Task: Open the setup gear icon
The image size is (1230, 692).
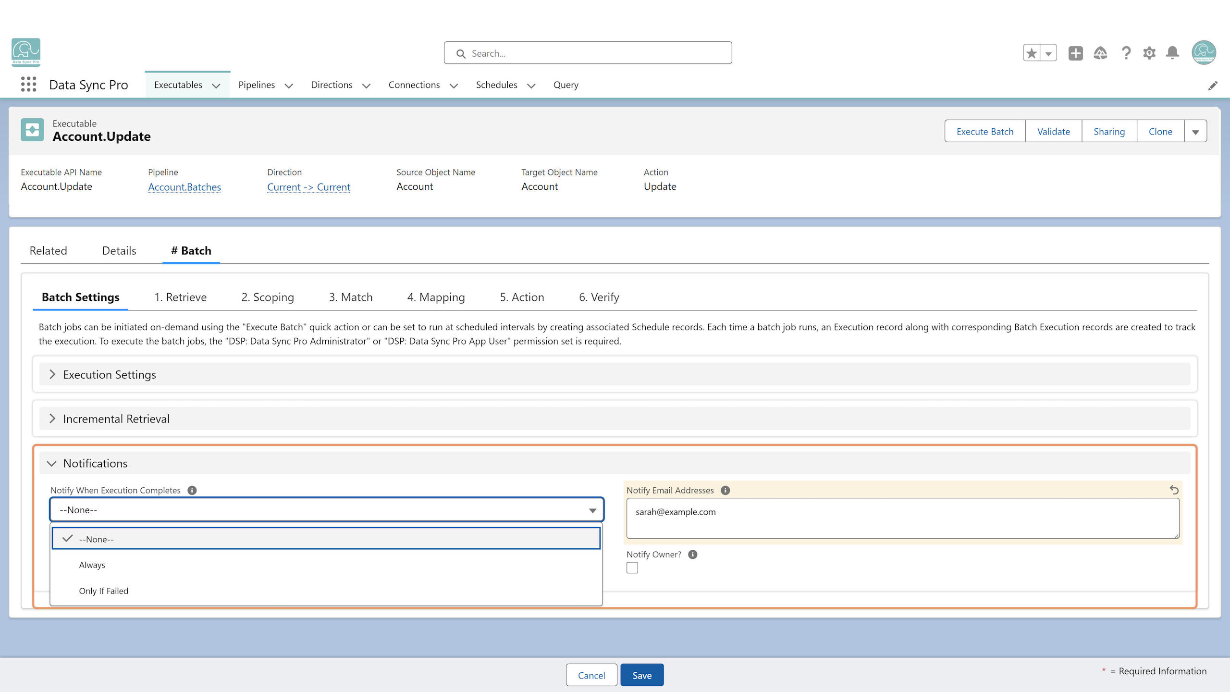Action: coord(1149,53)
